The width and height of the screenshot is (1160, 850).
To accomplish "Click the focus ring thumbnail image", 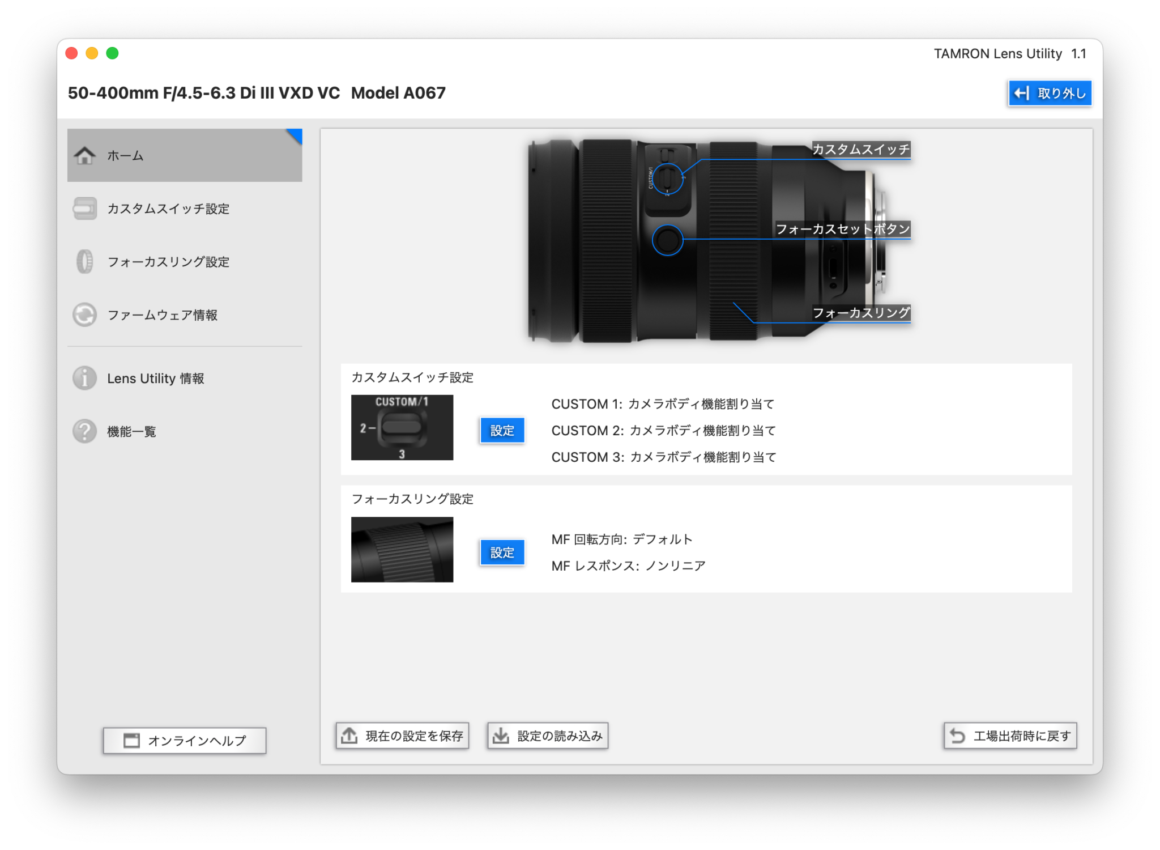I will [402, 549].
